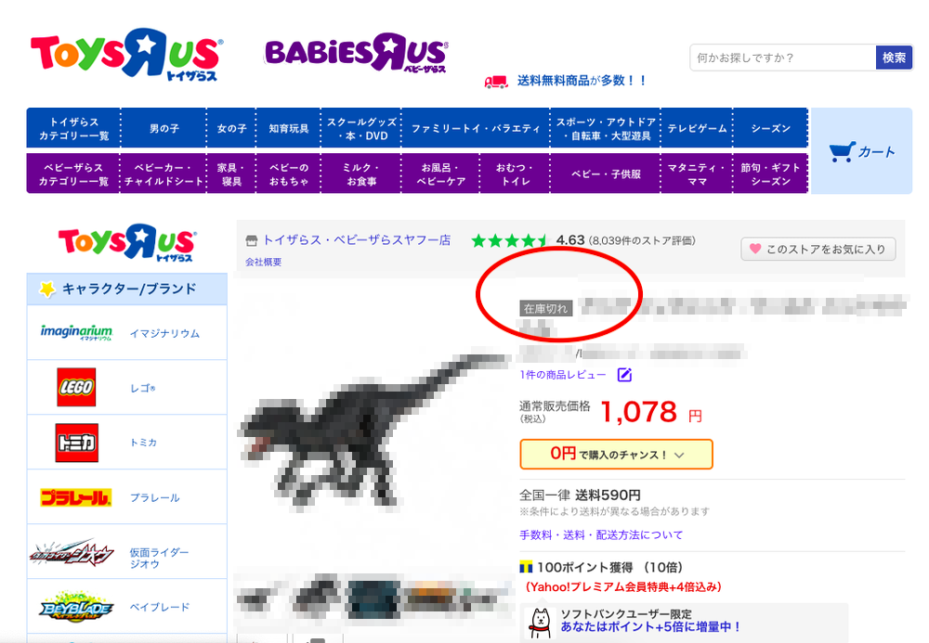The height and width of the screenshot is (643, 929).
Task: Click the 検索 search button
Action: [894, 58]
